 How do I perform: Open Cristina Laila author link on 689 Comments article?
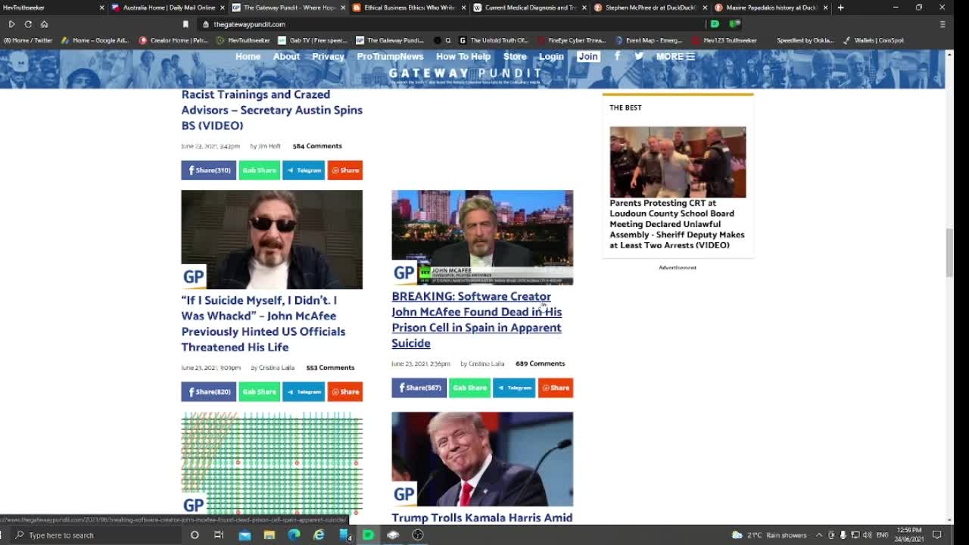pos(486,363)
